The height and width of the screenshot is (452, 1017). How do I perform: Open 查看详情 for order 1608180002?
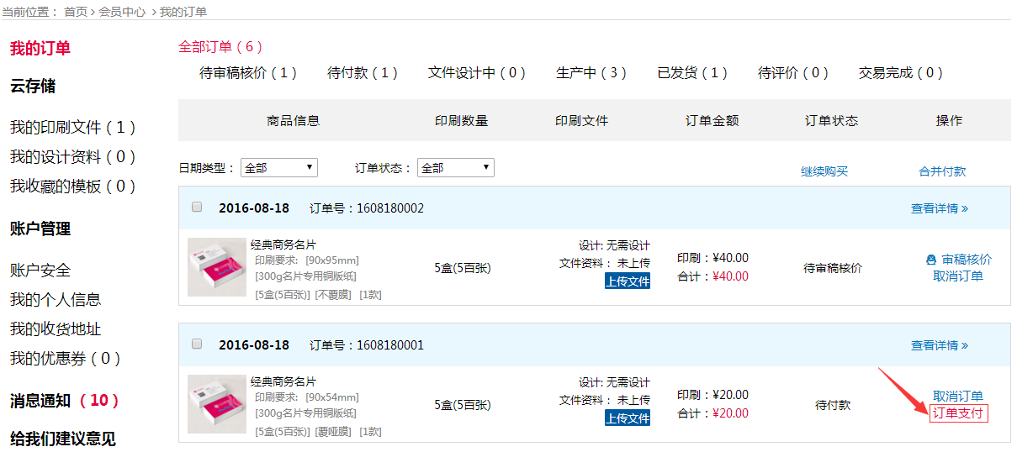[x=939, y=208]
